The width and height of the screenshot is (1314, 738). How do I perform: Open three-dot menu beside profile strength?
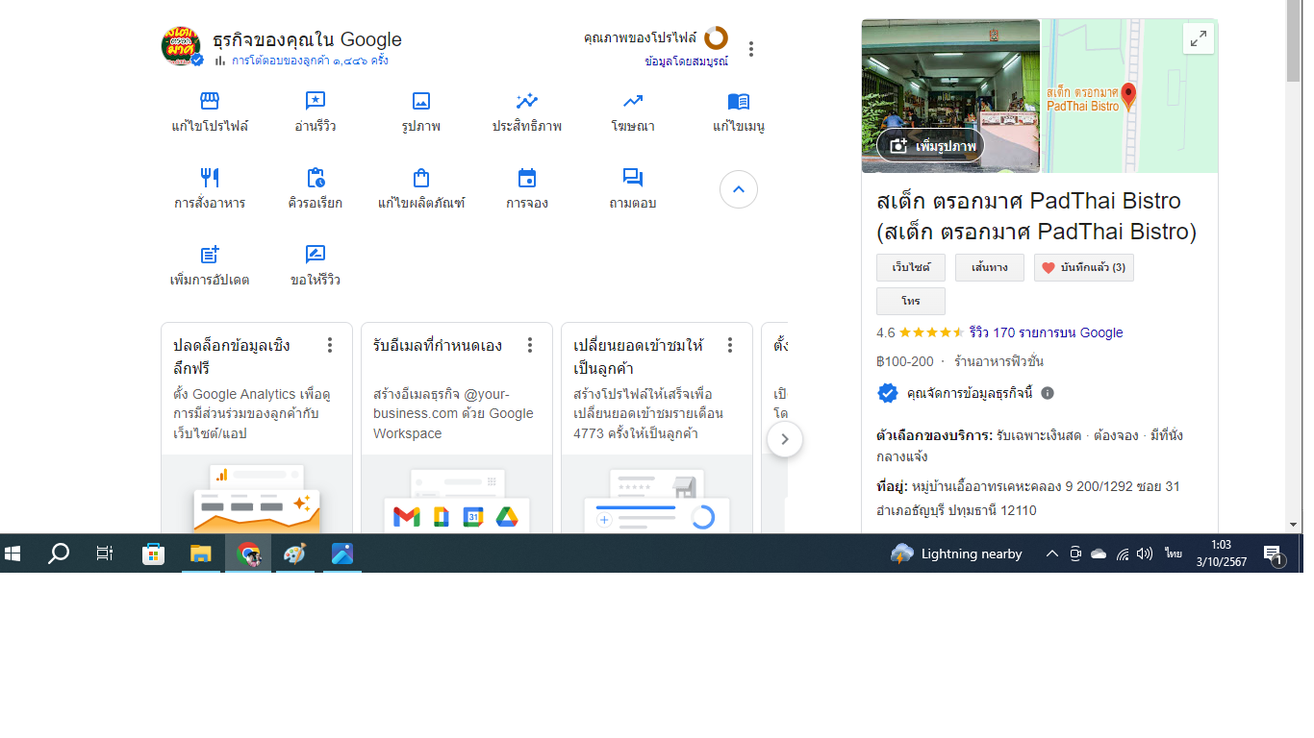(751, 49)
